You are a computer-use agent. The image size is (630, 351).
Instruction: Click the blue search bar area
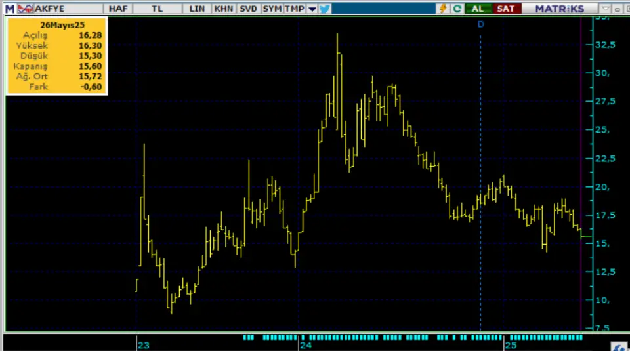384,9
